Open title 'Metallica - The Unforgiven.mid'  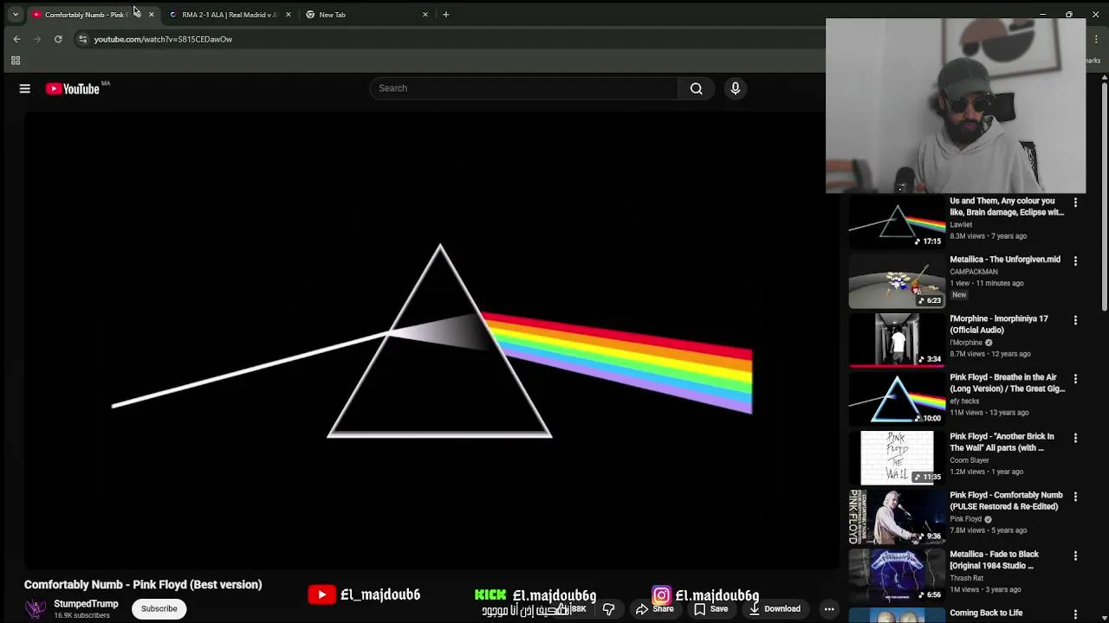click(1005, 260)
